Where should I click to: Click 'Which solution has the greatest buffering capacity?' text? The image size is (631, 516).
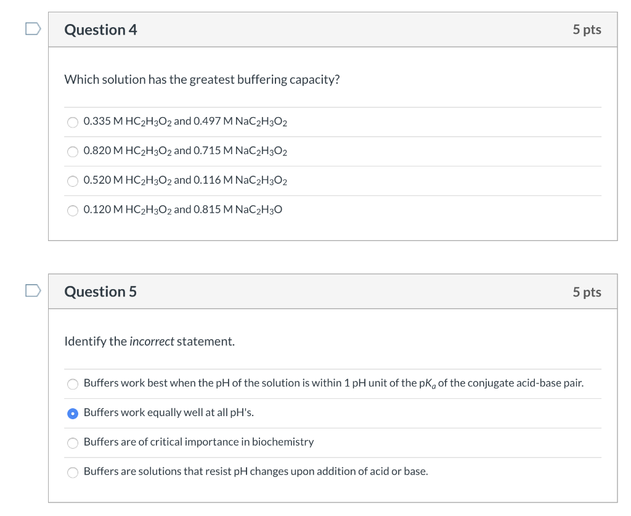click(x=202, y=80)
